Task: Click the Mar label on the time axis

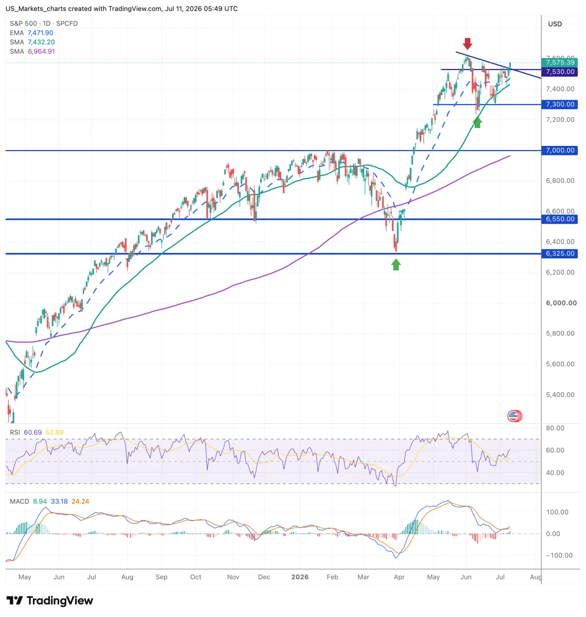Action: (x=364, y=577)
